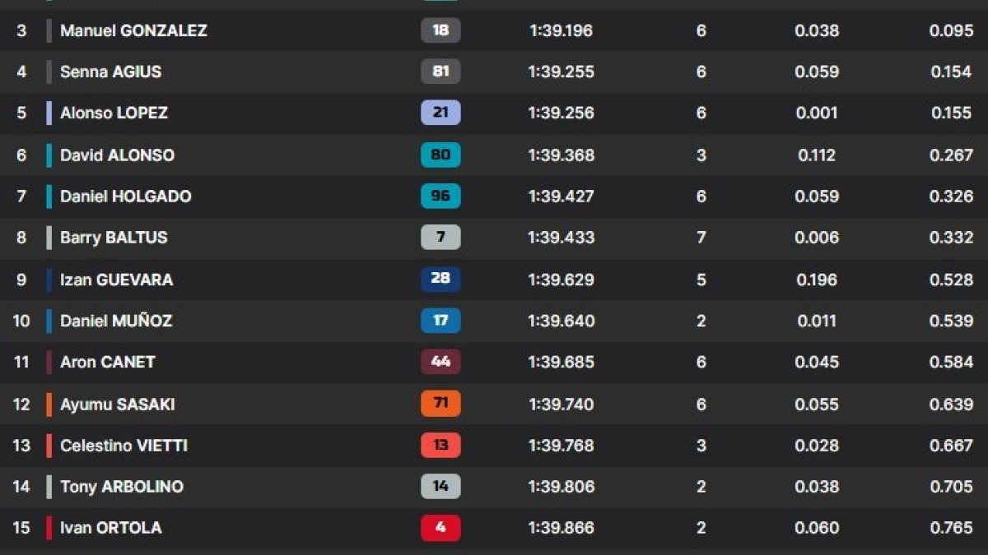The width and height of the screenshot is (988, 555).
Task: Select the orange number 71 badge
Action: [440, 404]
